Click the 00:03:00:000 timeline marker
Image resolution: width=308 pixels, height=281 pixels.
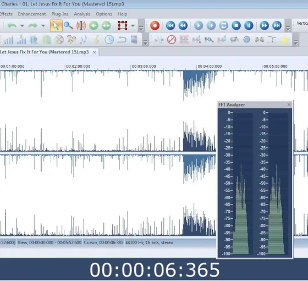[x=144, y=67]
